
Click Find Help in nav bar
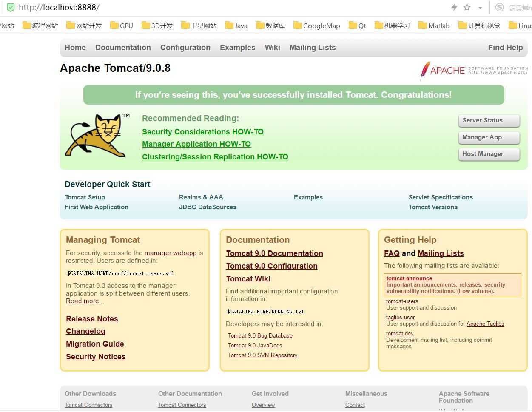(505, 48)
